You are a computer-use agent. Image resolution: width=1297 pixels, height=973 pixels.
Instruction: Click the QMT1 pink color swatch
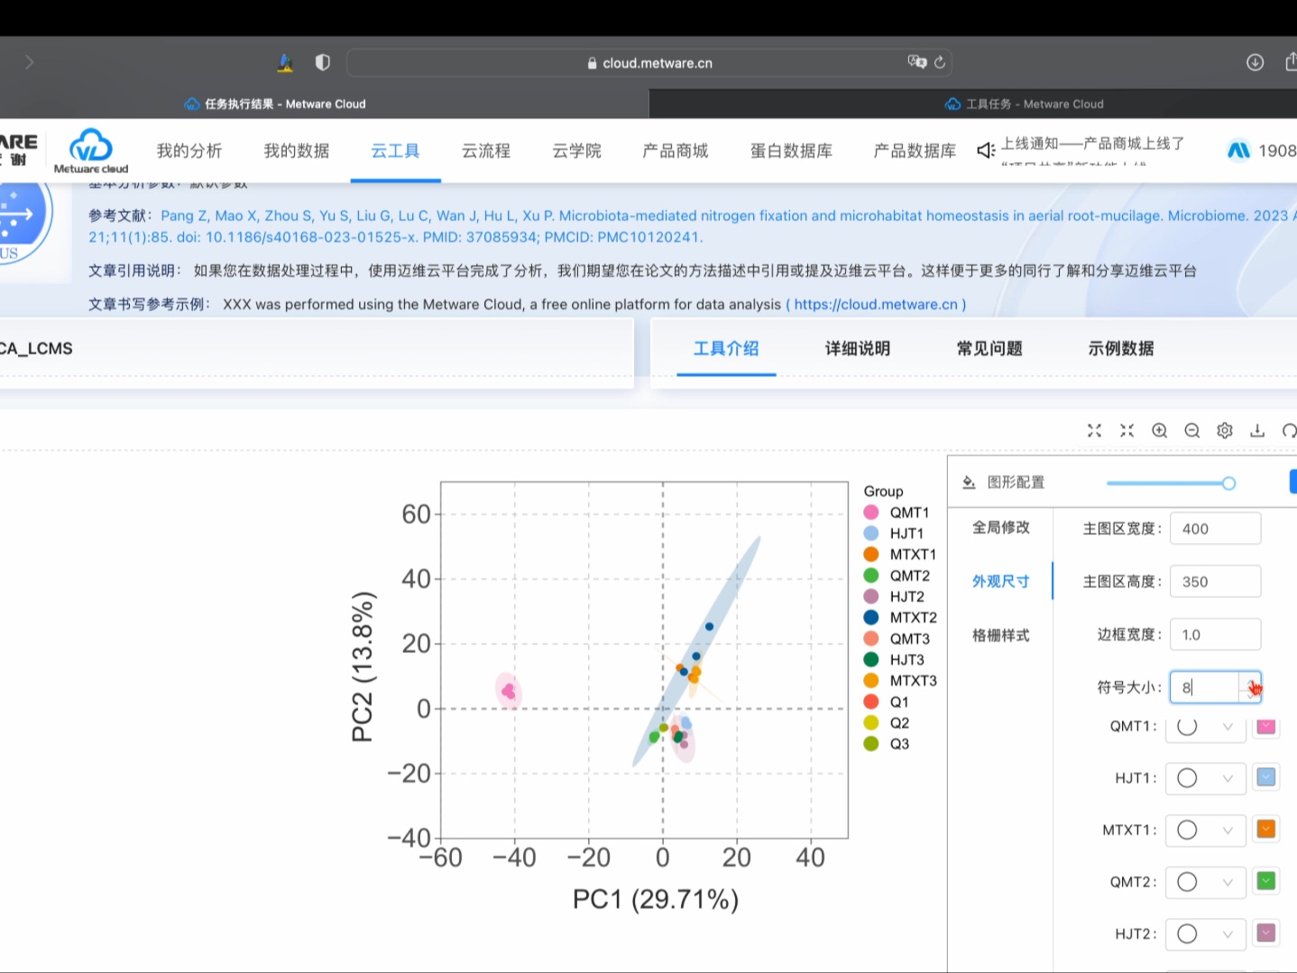pyautogui.click(x=1266, y=727)
